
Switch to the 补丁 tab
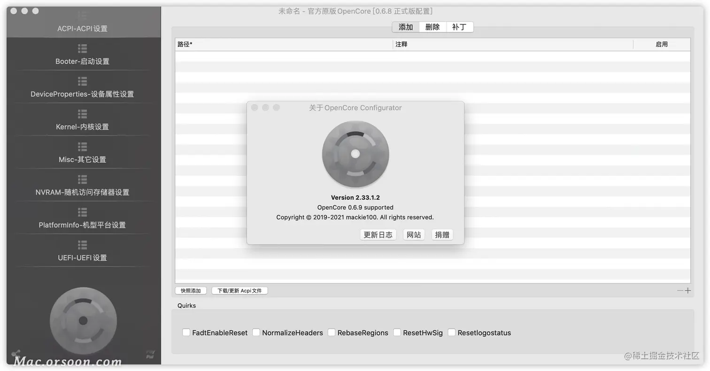tap(459, 27)
